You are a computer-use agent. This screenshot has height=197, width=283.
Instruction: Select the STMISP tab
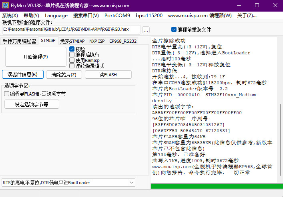click(48, 40)
